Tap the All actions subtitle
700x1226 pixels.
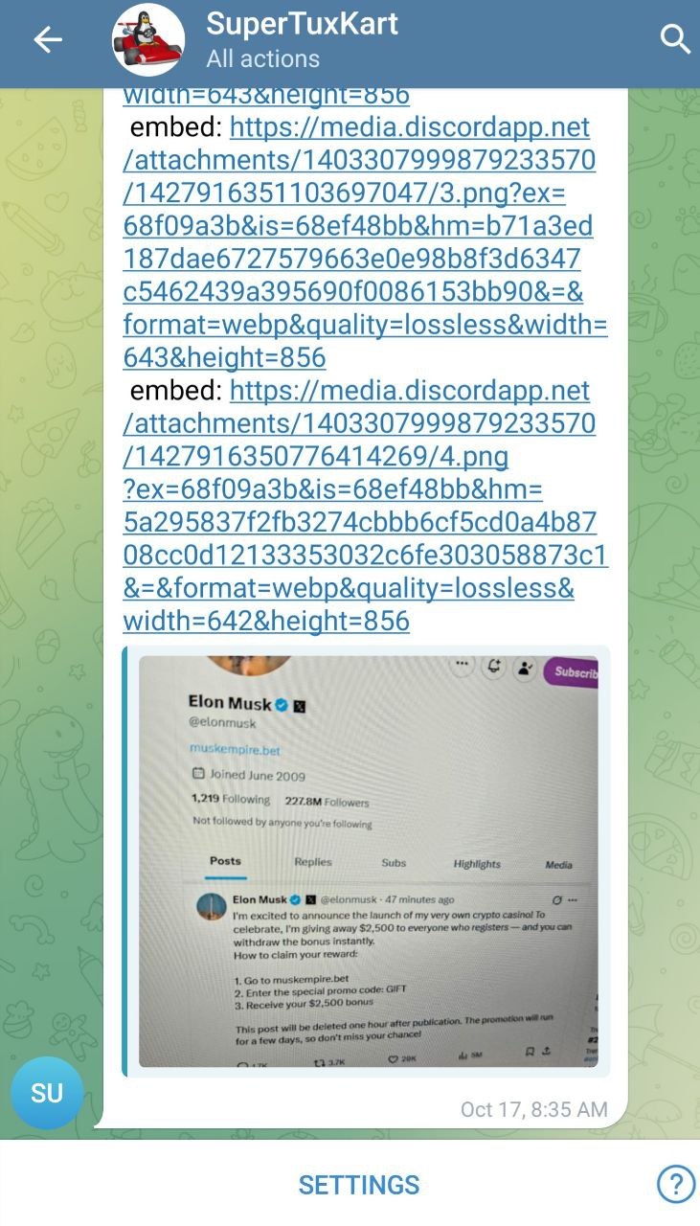point(263,58)
